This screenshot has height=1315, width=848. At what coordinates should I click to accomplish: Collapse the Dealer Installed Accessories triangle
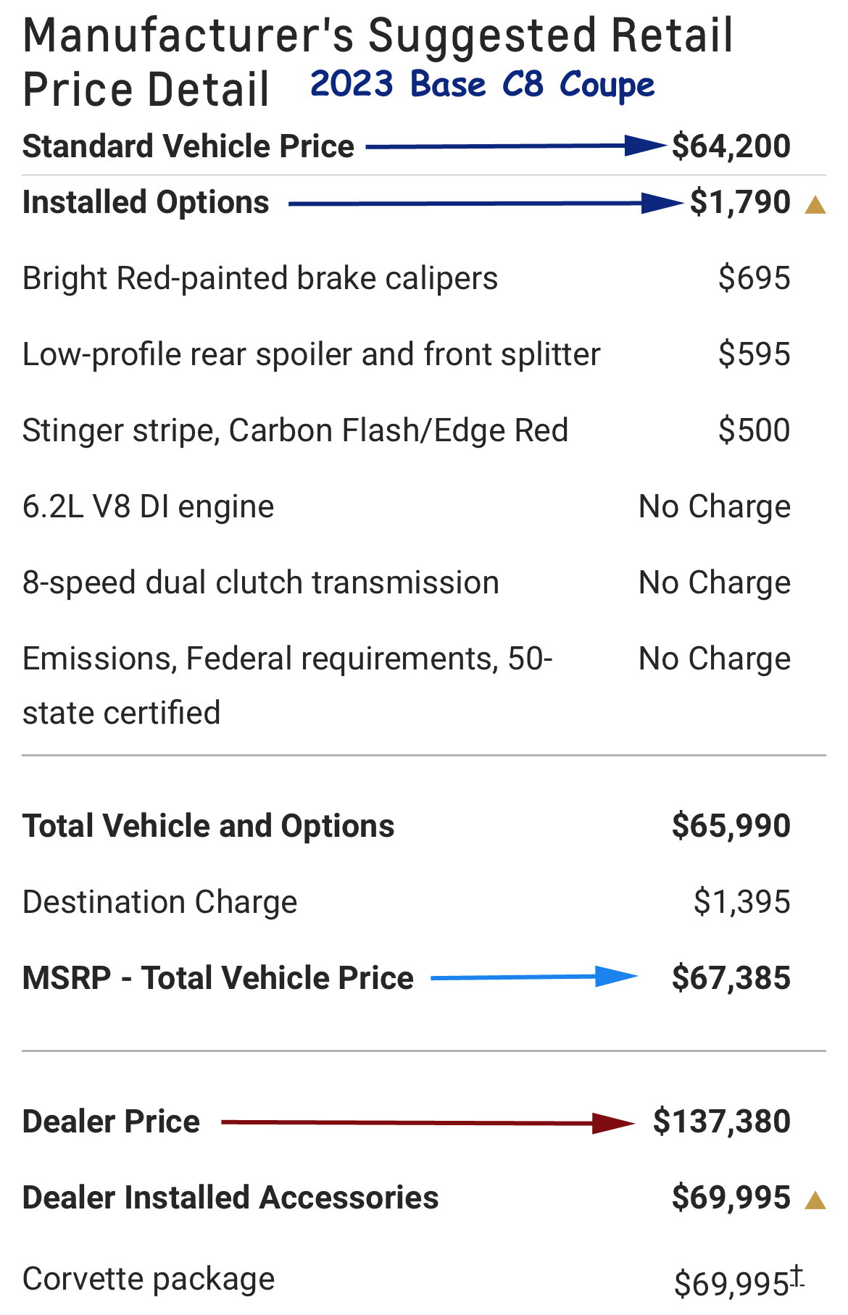(x=815, y=1201)
